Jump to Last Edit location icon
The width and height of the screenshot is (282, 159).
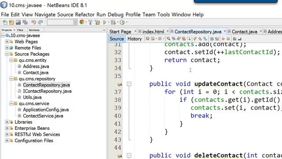(148, 38)
